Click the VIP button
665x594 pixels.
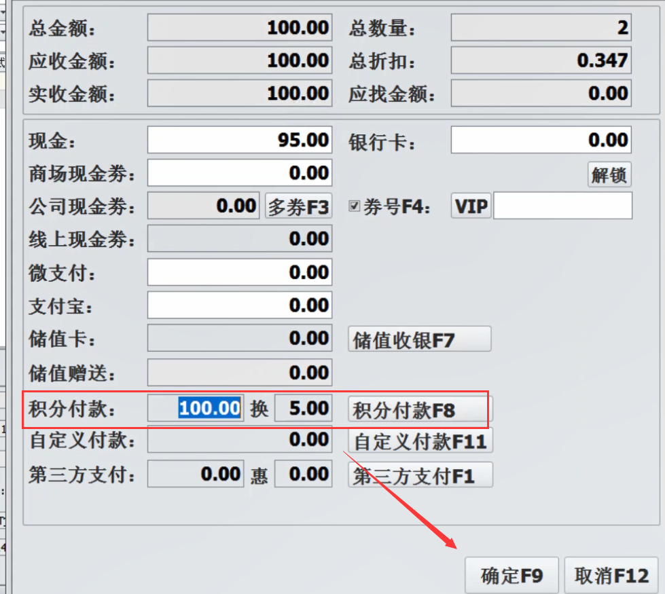(471, 206)
